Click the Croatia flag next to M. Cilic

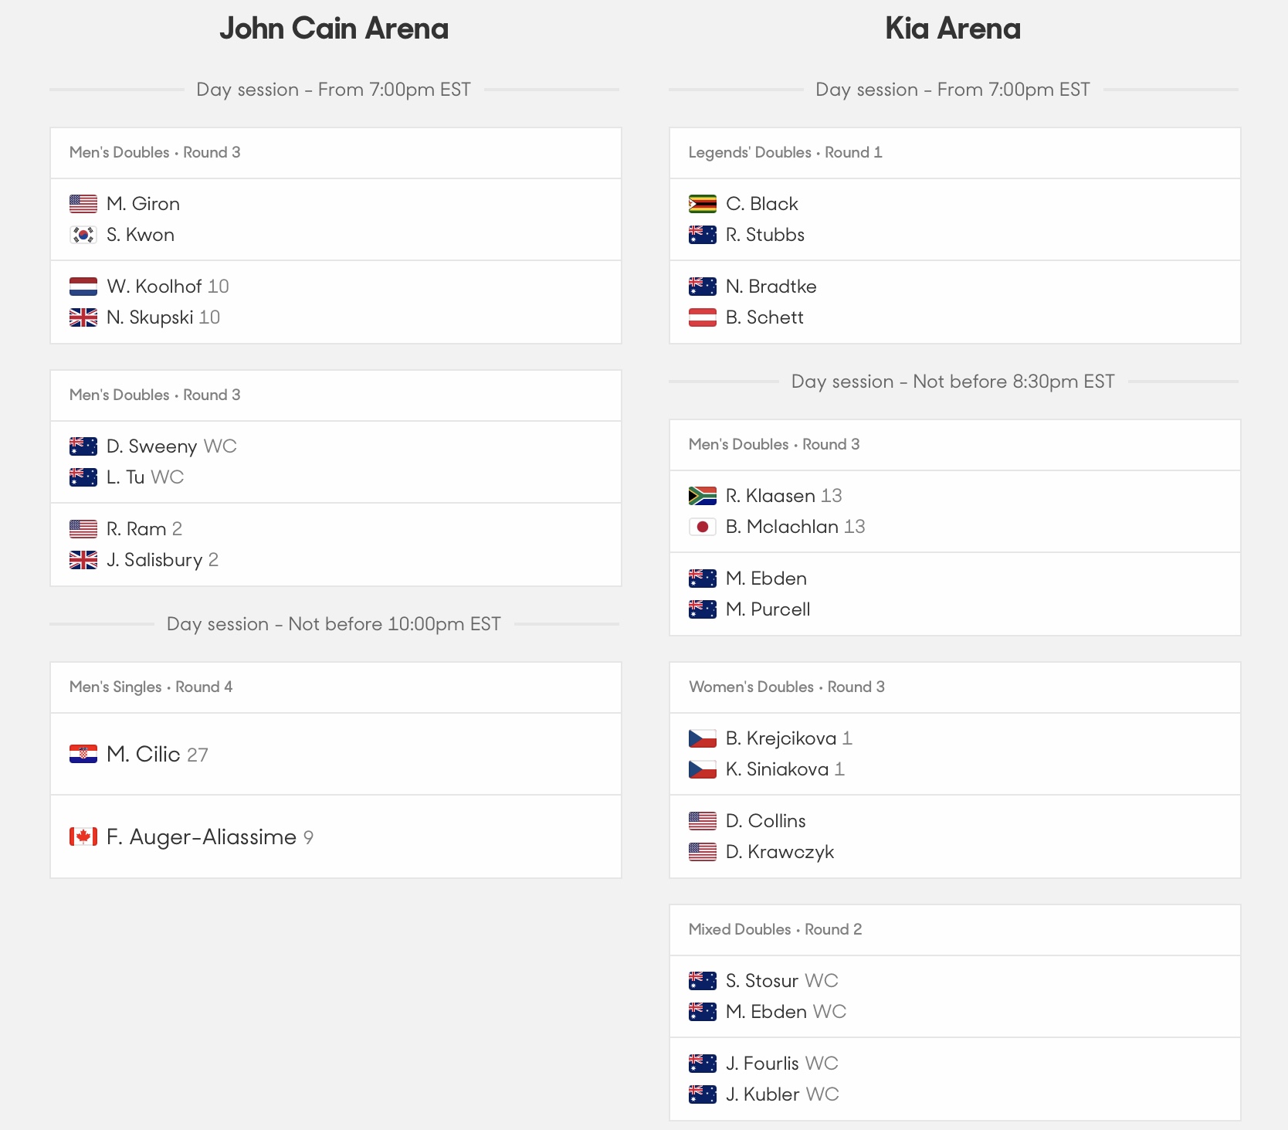coord(83,754)
